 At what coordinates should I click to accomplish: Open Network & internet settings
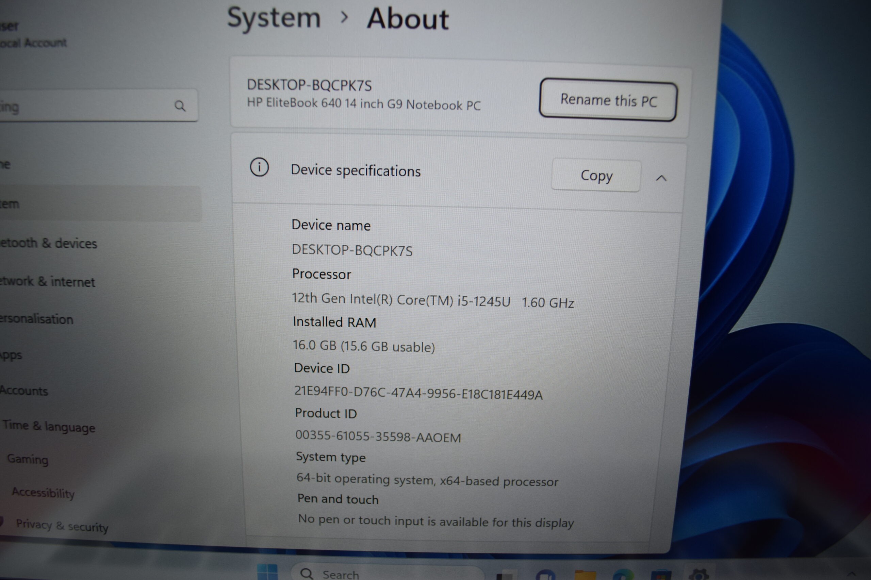47,281
